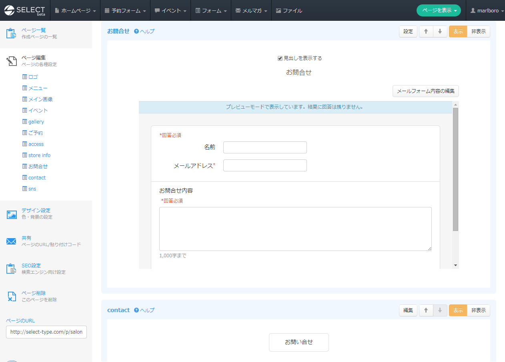Click the メールアドレス input field
Image resolution: width=505 pixels, height=362 pixels.
point(265,165)
